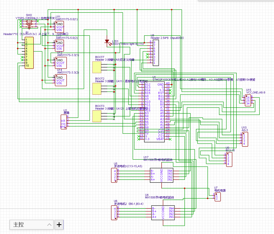
Task: Click the IN4 pin on U17 driver
Action: coord(170,171)
